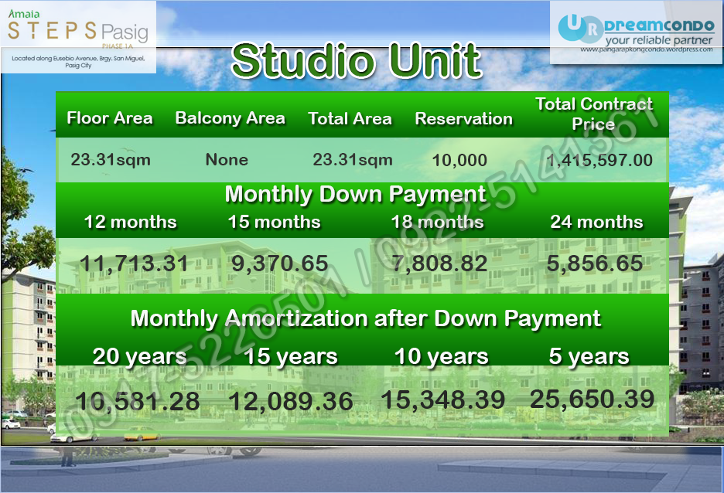Image resolution: width=724 pixels, height=493 pixels.
Task: Click the 10,581.28 amortization value
Action: coord(138,401)
